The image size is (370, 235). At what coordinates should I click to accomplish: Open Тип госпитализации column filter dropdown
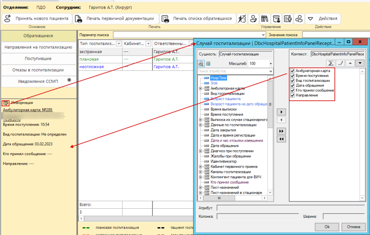(119, 44)
